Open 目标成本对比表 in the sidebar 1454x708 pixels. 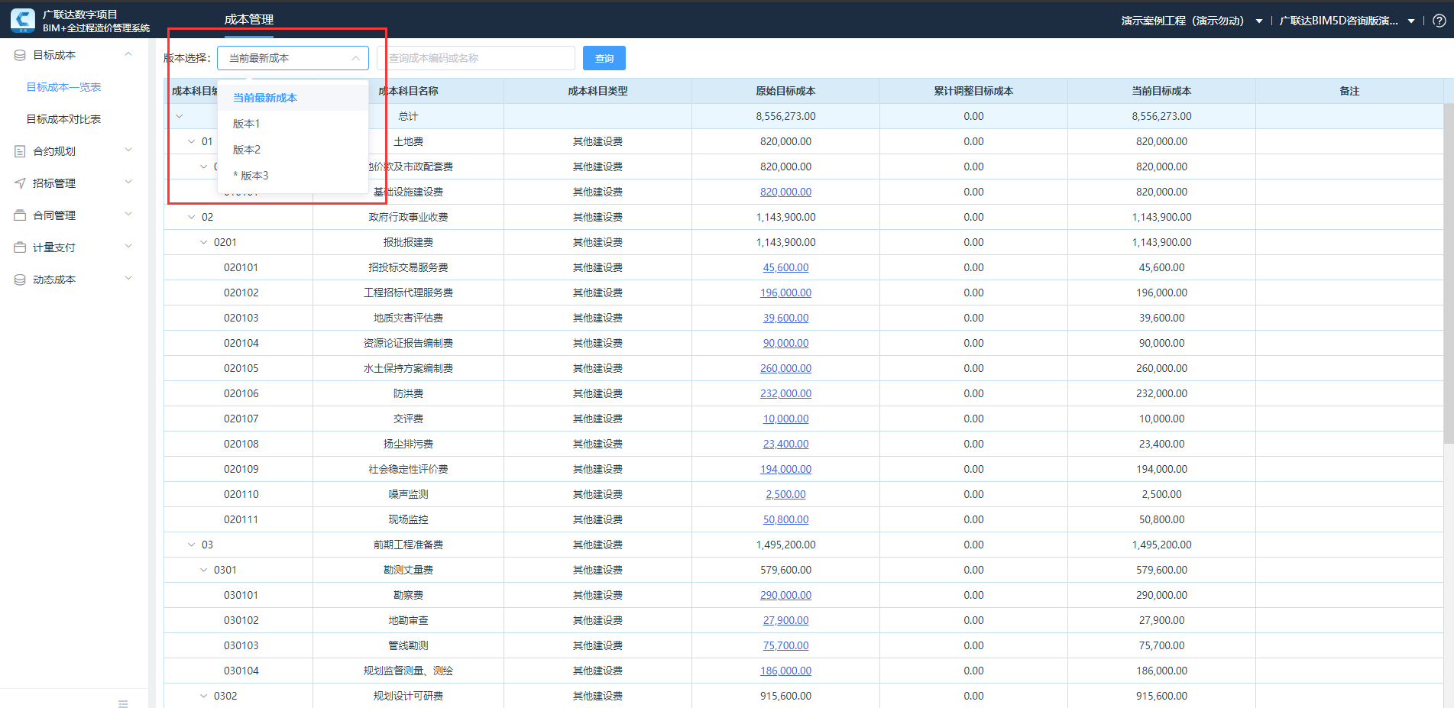click(64, 119)
